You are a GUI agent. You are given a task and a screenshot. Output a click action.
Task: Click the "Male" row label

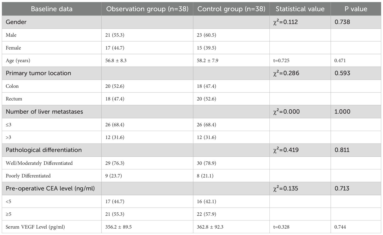[x=11, y=35]
